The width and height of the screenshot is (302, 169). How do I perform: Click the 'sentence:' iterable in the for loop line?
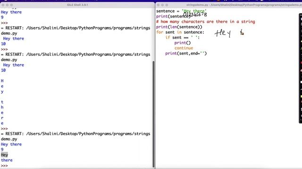(194, 32)
